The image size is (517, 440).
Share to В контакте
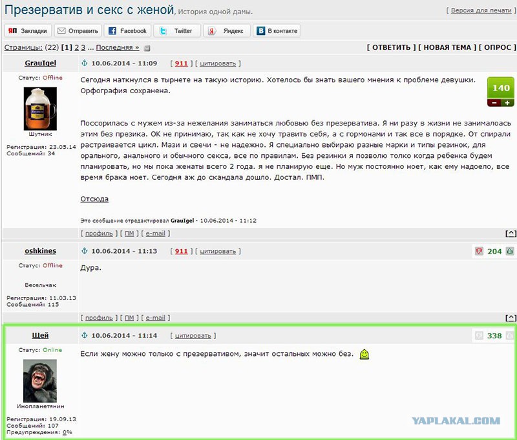tap(277, 30)
